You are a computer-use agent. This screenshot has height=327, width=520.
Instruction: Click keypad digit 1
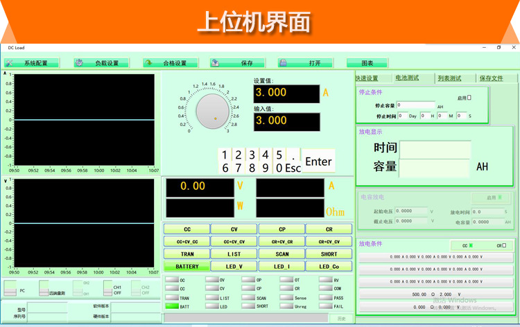coord(225,154)
